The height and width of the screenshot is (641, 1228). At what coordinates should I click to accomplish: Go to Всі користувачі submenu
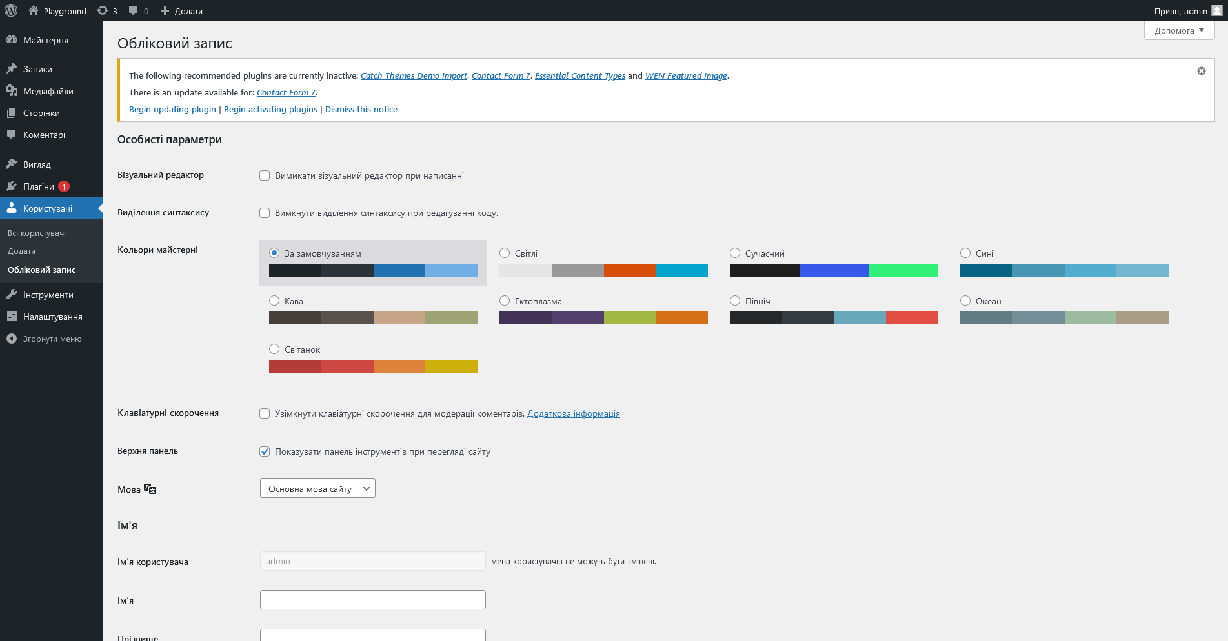37,233
